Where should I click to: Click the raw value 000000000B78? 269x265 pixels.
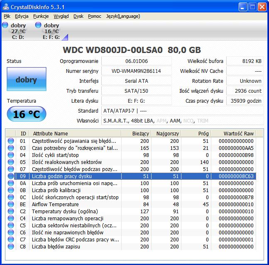(236, 197)
